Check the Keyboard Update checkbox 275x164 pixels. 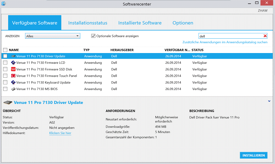[5, 82]
